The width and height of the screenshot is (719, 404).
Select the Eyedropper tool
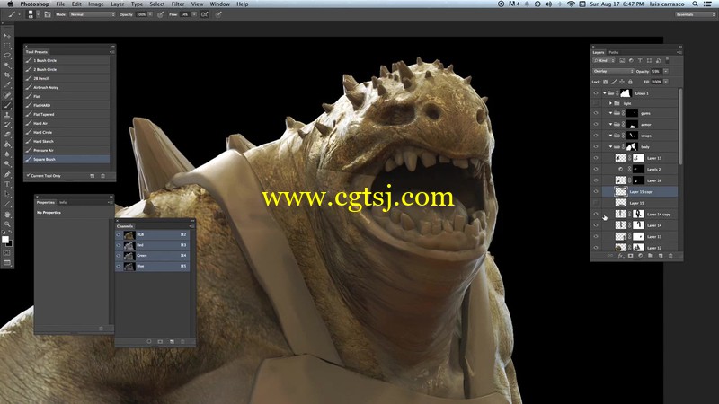coord(7,85)
